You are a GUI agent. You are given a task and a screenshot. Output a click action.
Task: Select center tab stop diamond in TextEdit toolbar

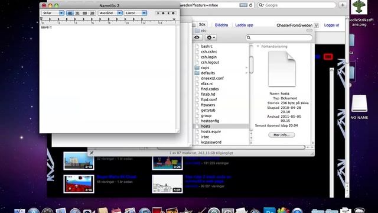click(163, 13)
